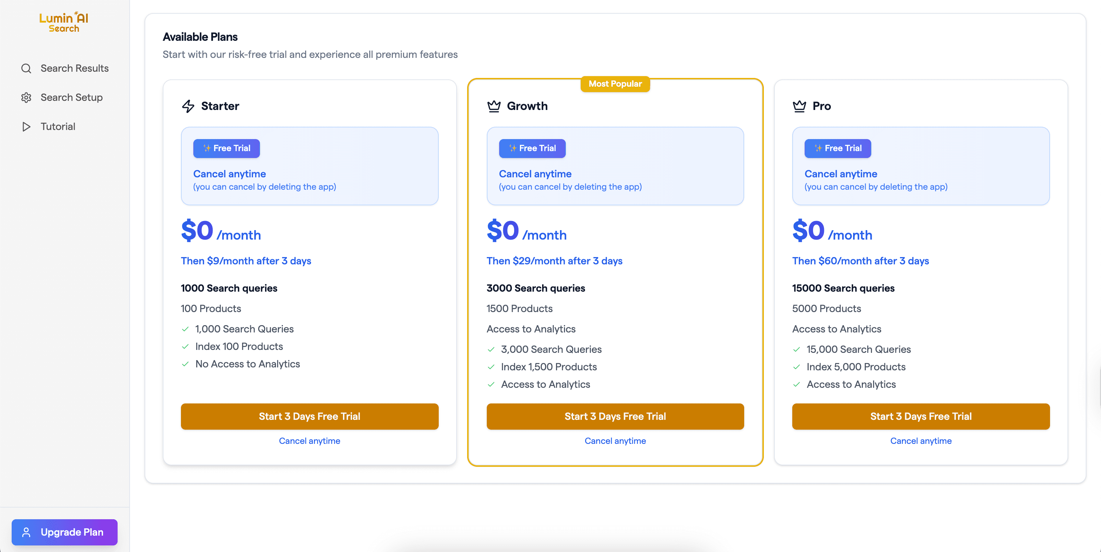Click the crown icon on Growth plan
This screenshot has width=1101, height=552.
[494, 106]
